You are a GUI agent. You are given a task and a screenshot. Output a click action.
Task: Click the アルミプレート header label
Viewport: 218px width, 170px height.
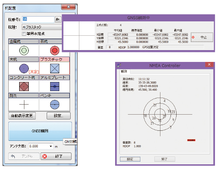tap(54, 78)
